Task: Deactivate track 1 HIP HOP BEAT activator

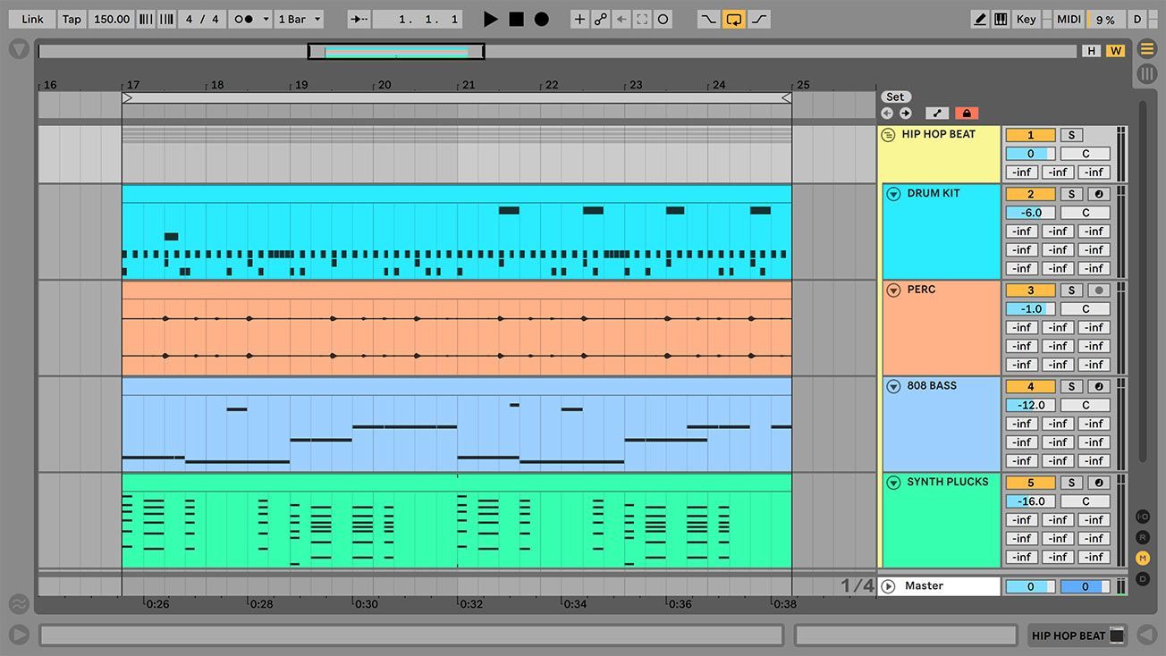Action: (1030, 135)
